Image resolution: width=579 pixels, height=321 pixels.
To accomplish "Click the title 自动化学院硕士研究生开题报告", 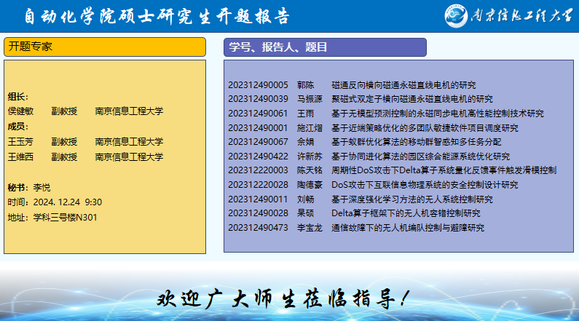I will click(x=157, y=17).
